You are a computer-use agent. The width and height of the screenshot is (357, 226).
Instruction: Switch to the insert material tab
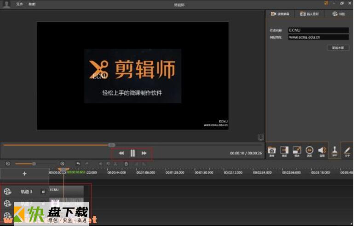pos(309,14)
